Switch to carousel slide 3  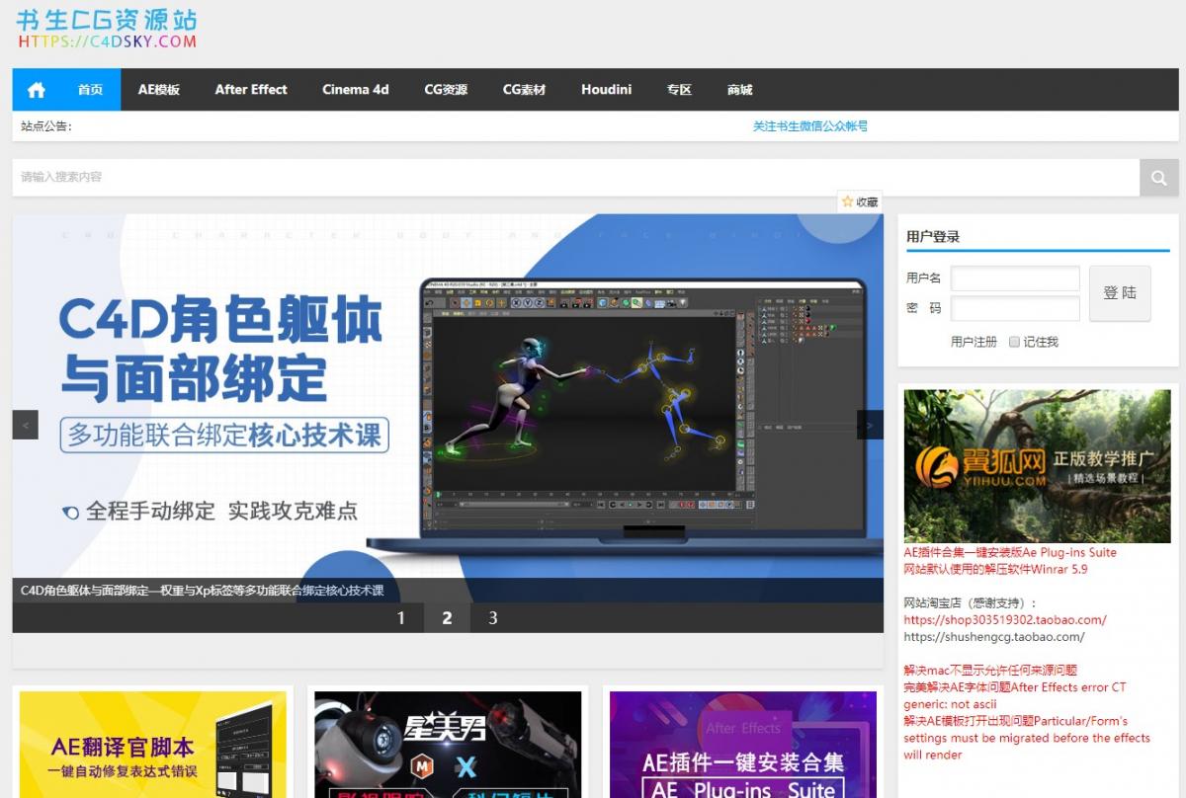click(x=492, y=618)
